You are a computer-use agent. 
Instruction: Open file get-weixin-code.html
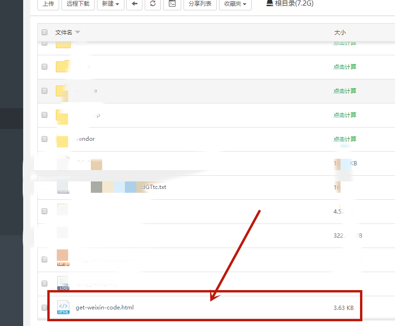click(105, 308)
